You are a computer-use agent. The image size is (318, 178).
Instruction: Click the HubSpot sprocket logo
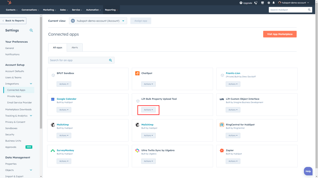[9, 2]
